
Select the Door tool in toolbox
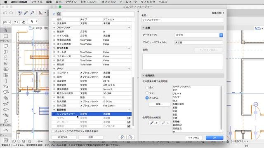coord(6,58)
